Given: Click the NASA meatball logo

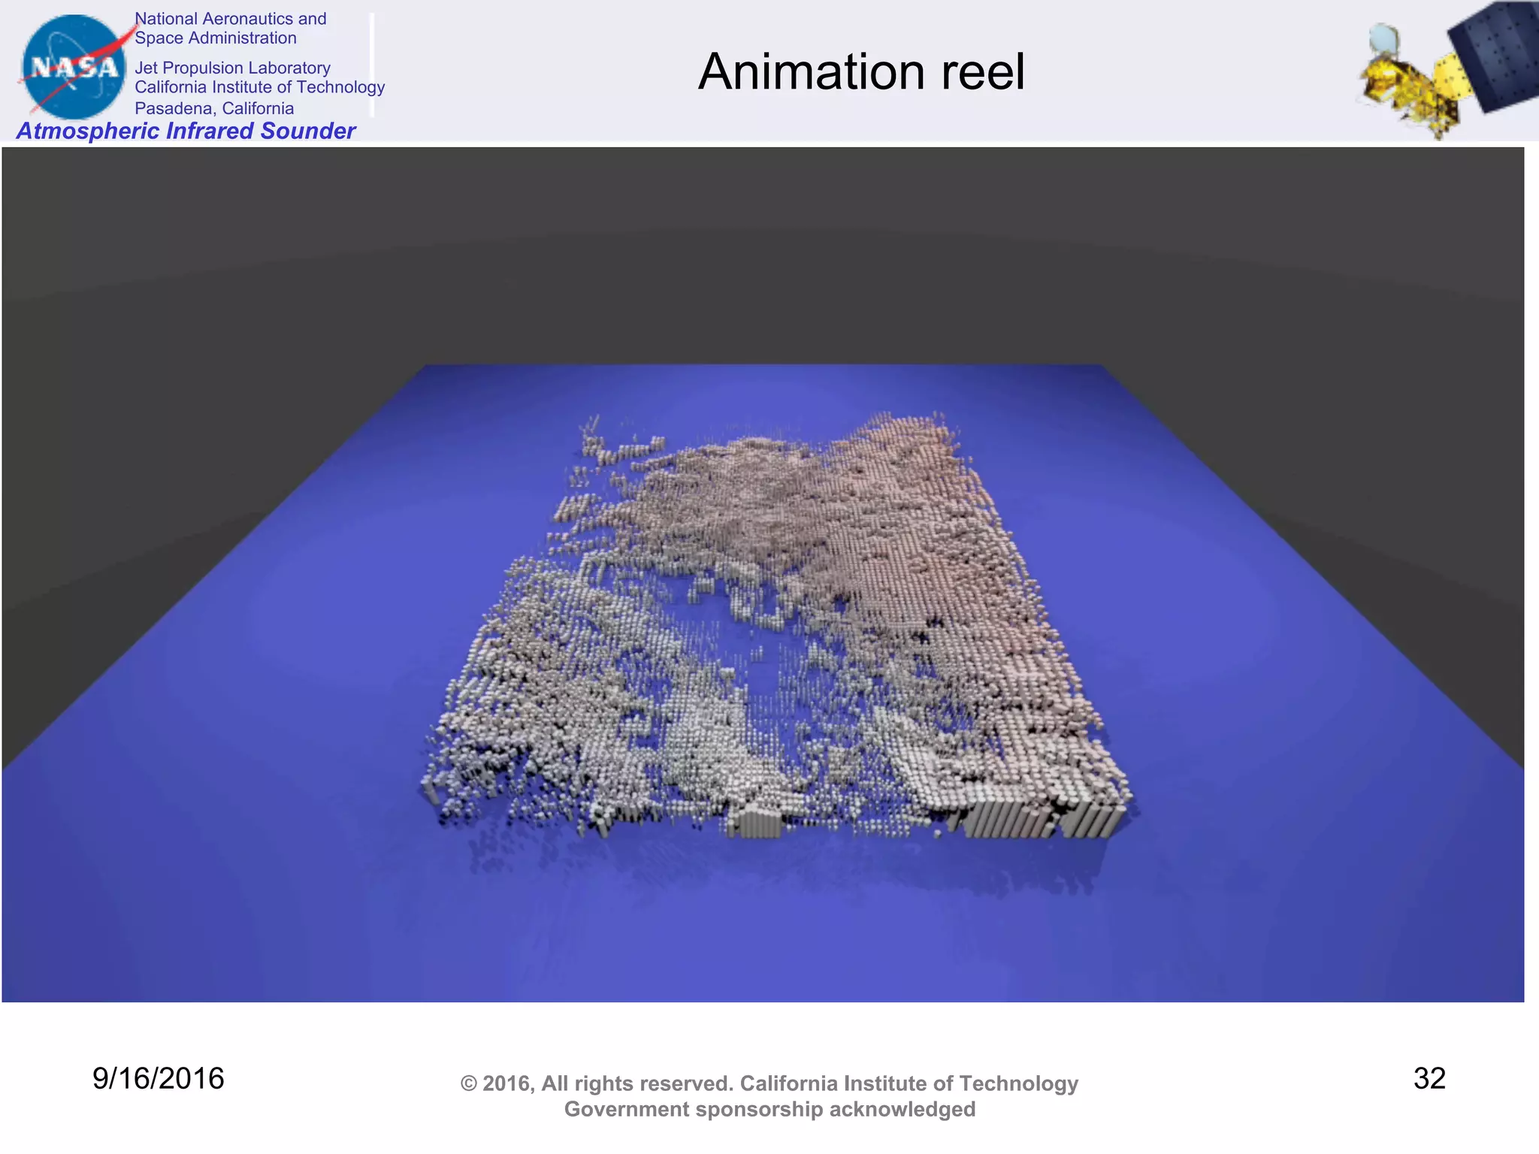Looking at the screenshot, I should (73, 68).
